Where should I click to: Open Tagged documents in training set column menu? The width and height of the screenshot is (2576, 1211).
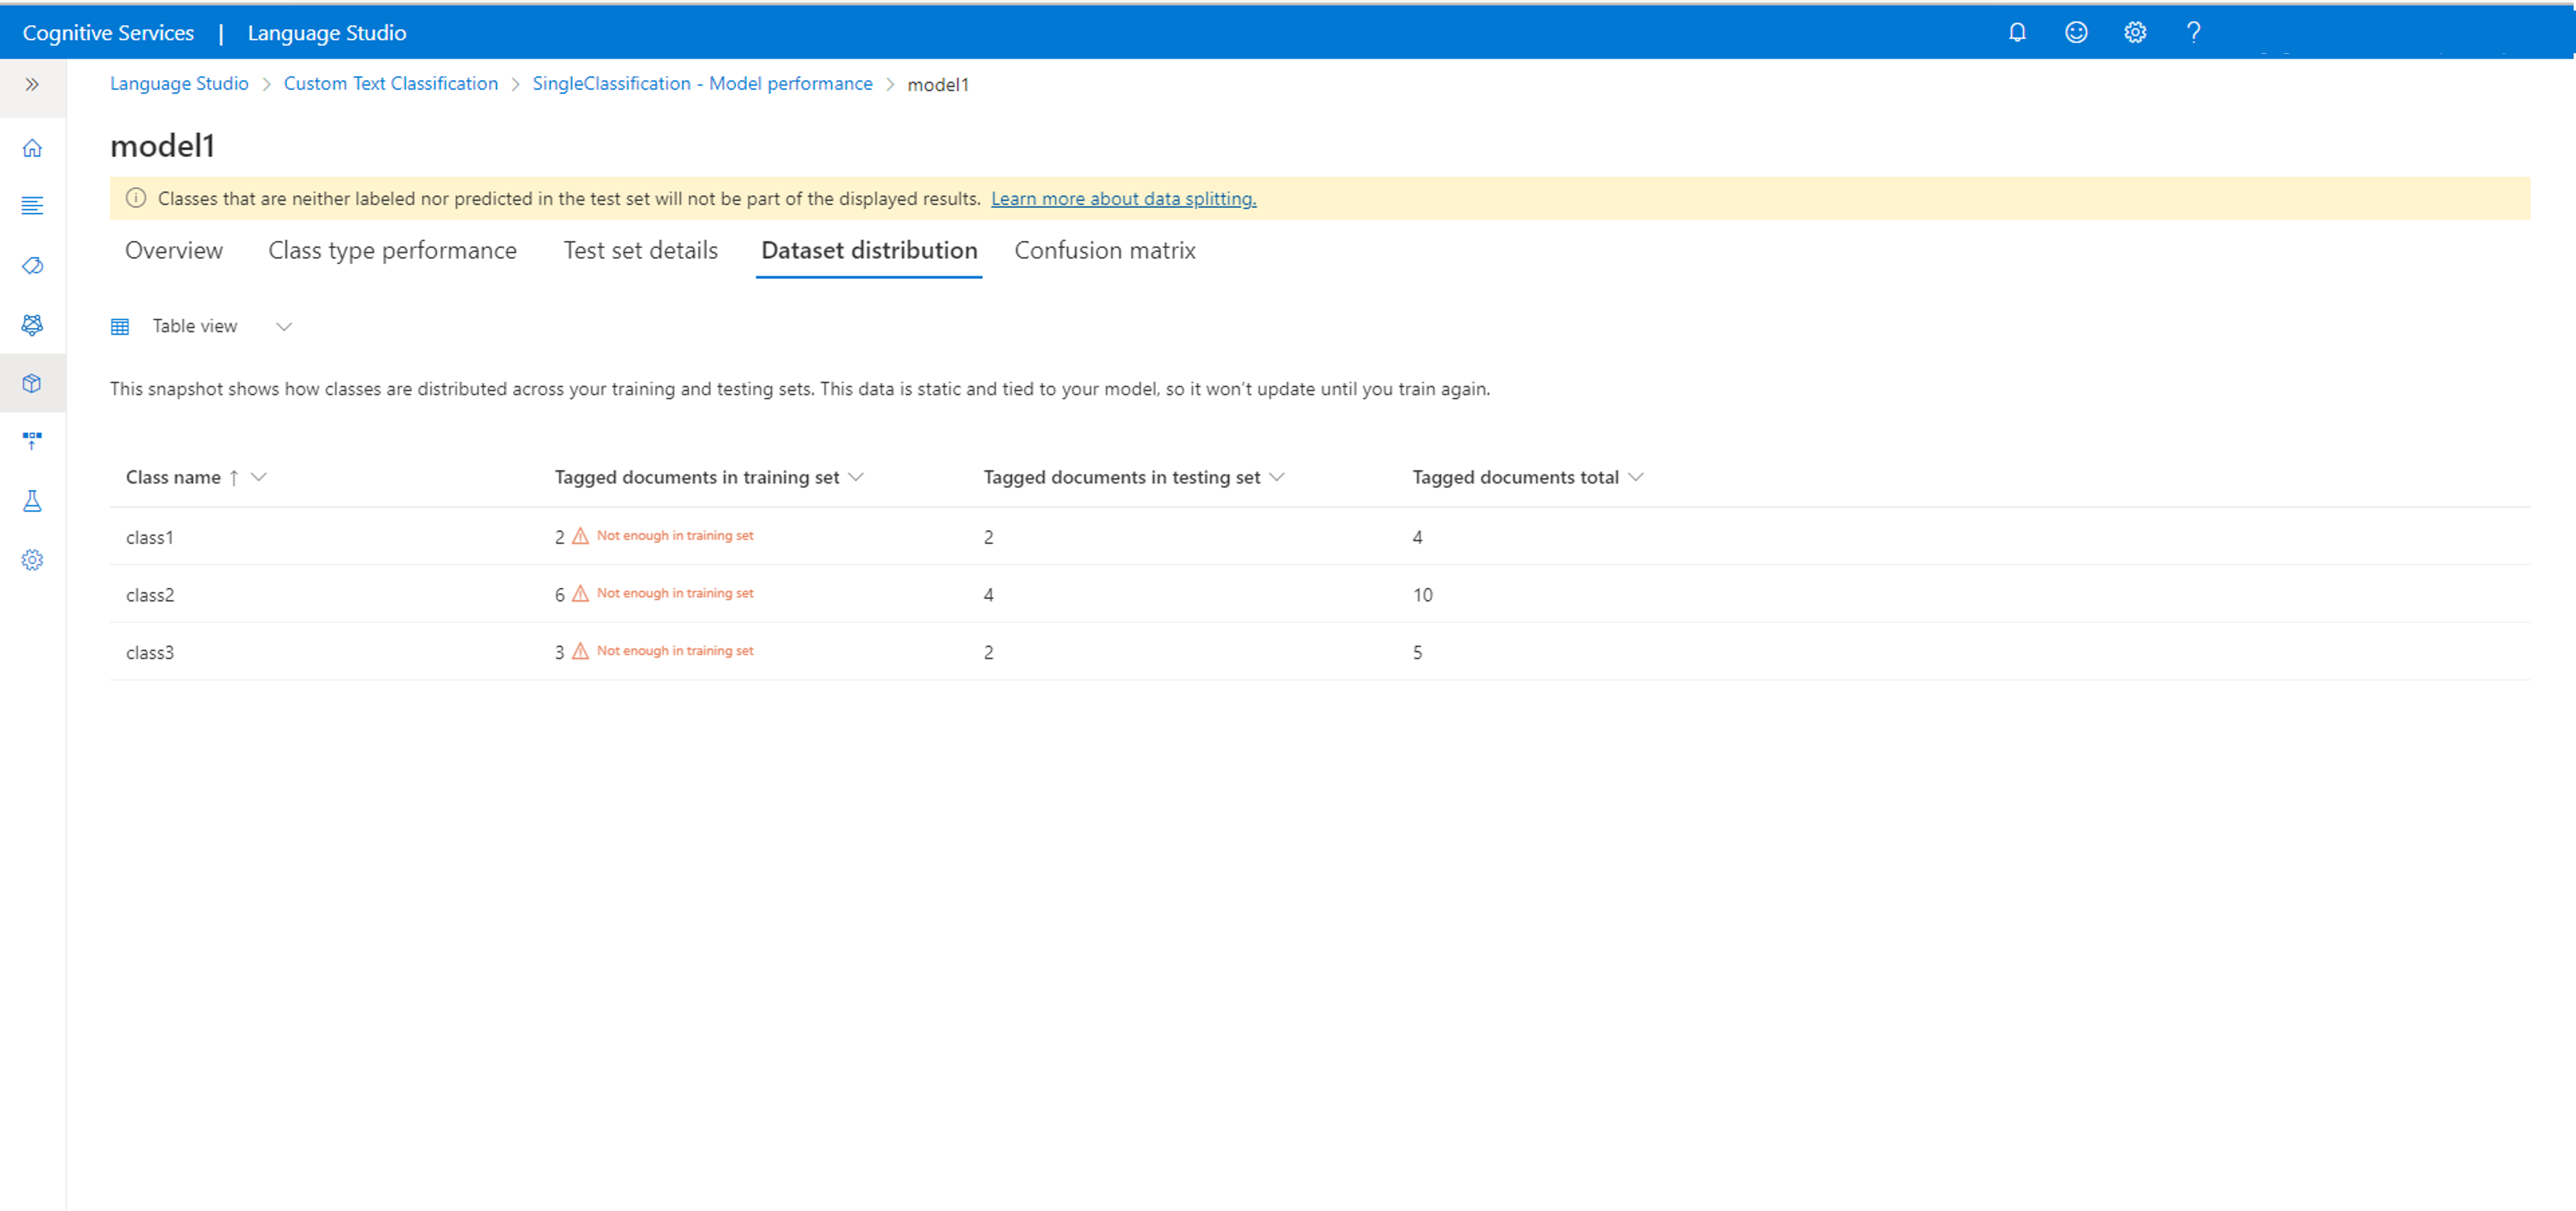[x=856, y=478]
